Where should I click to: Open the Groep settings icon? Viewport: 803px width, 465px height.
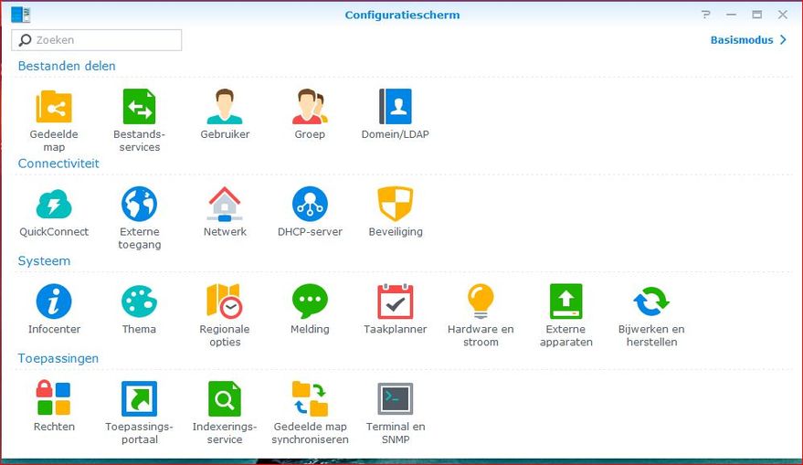(310, 107)
